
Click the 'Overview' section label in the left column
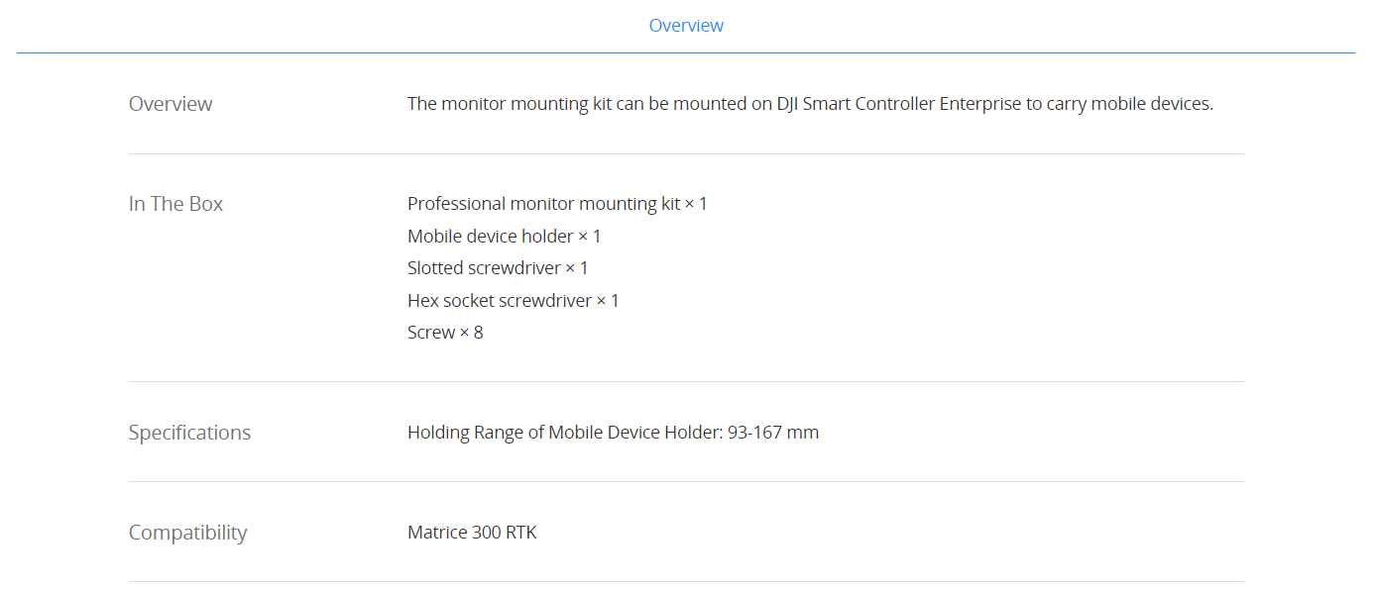click(x=171, y=104)
